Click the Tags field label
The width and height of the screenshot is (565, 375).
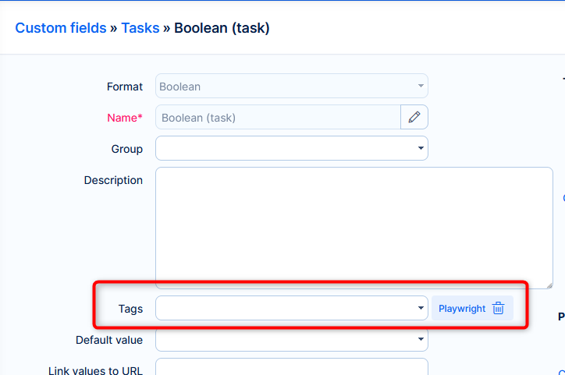point(130,309)
